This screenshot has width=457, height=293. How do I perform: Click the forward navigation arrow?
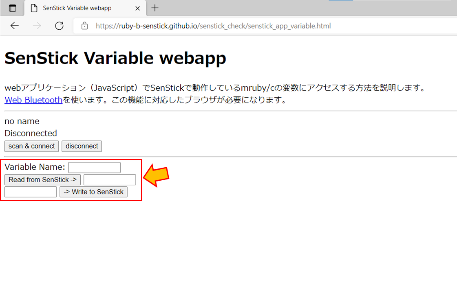pyautogui.click(x=37, y=26)
